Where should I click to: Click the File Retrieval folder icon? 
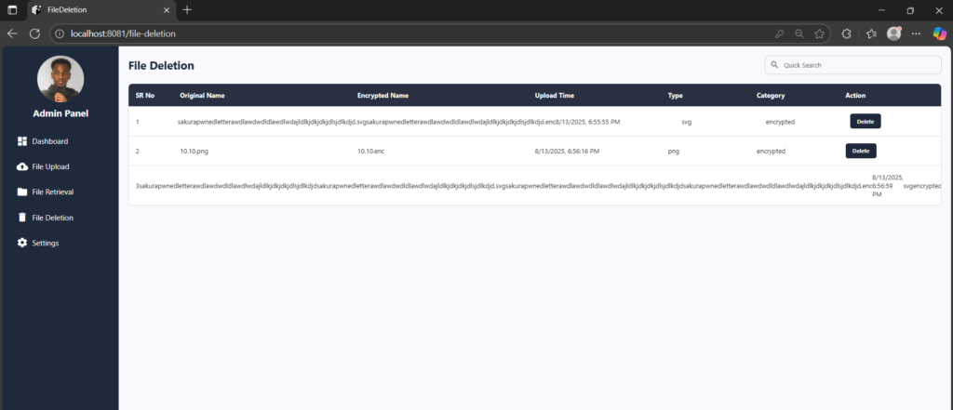22,192
